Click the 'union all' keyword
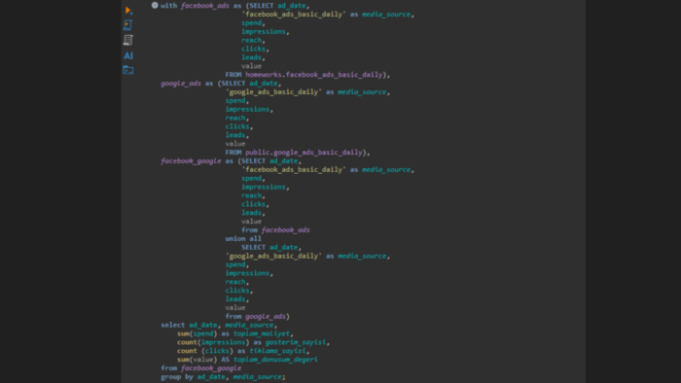The width and height of the screenshot is (681, 383). (243, 238)
